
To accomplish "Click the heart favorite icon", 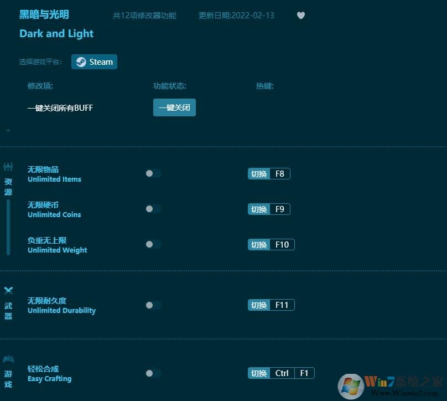I will click(301, 15).
